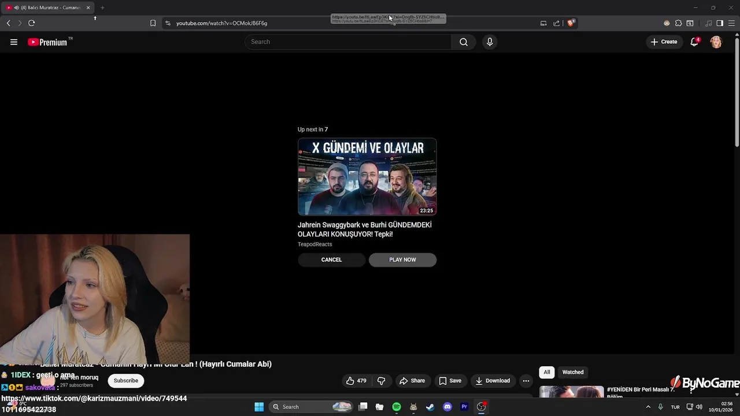The width and height of the screenshot is (740, 416).
Task: Cancel the up next autoplay
Action: (332, 260)
